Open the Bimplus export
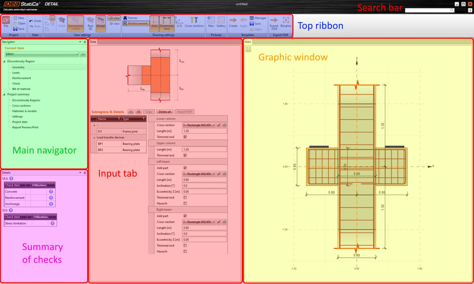This screenshot has width=474, height=284. [286, 22]
